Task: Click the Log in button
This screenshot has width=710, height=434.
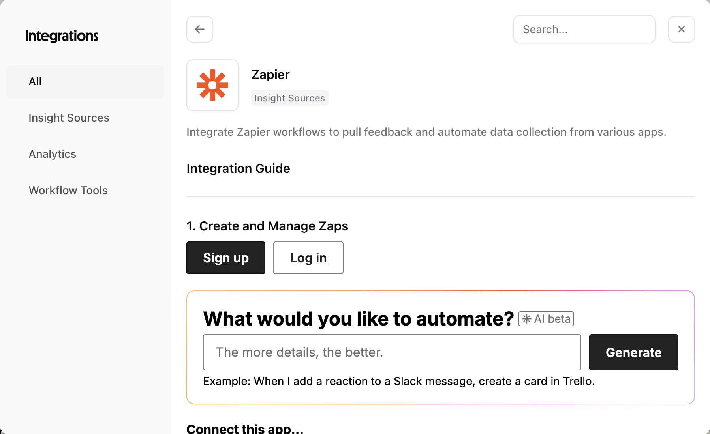Action: pyautogui.click(x=308, y=258)
